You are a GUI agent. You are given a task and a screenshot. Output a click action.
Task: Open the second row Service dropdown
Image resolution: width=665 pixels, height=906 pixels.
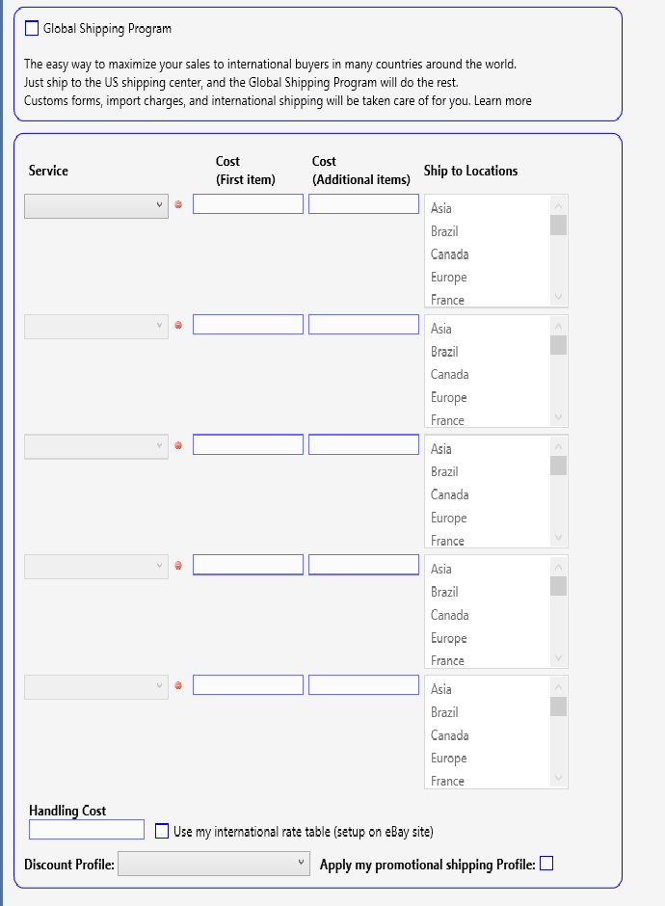pyautogui.click(x=96, y=327)
